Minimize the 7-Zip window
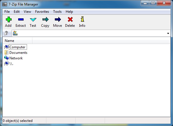The image size is (173, 126). 145,3
